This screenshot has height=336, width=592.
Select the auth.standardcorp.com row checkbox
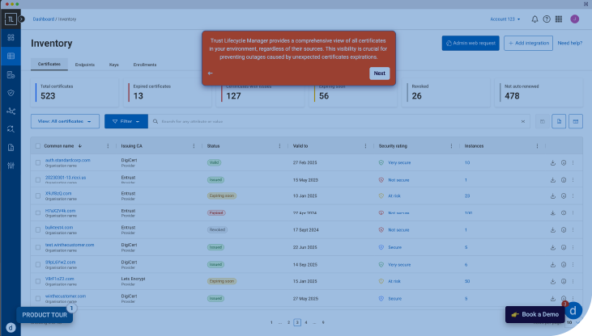pos(37,162)
